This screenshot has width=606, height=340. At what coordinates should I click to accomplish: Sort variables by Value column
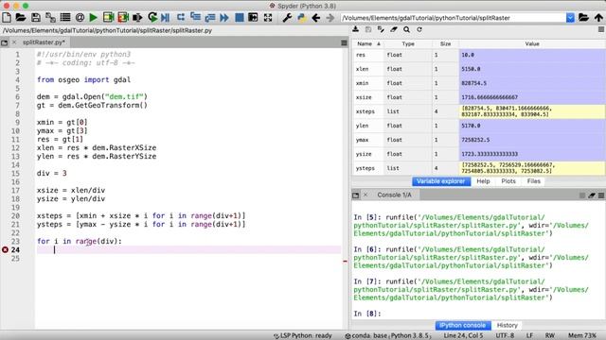tap(532, 44)
